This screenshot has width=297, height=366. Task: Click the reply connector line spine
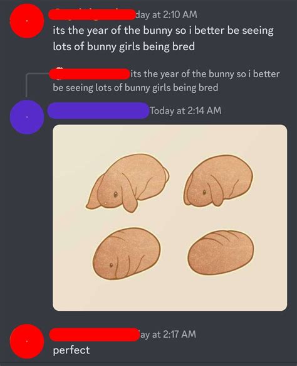[x=26, y=85]
